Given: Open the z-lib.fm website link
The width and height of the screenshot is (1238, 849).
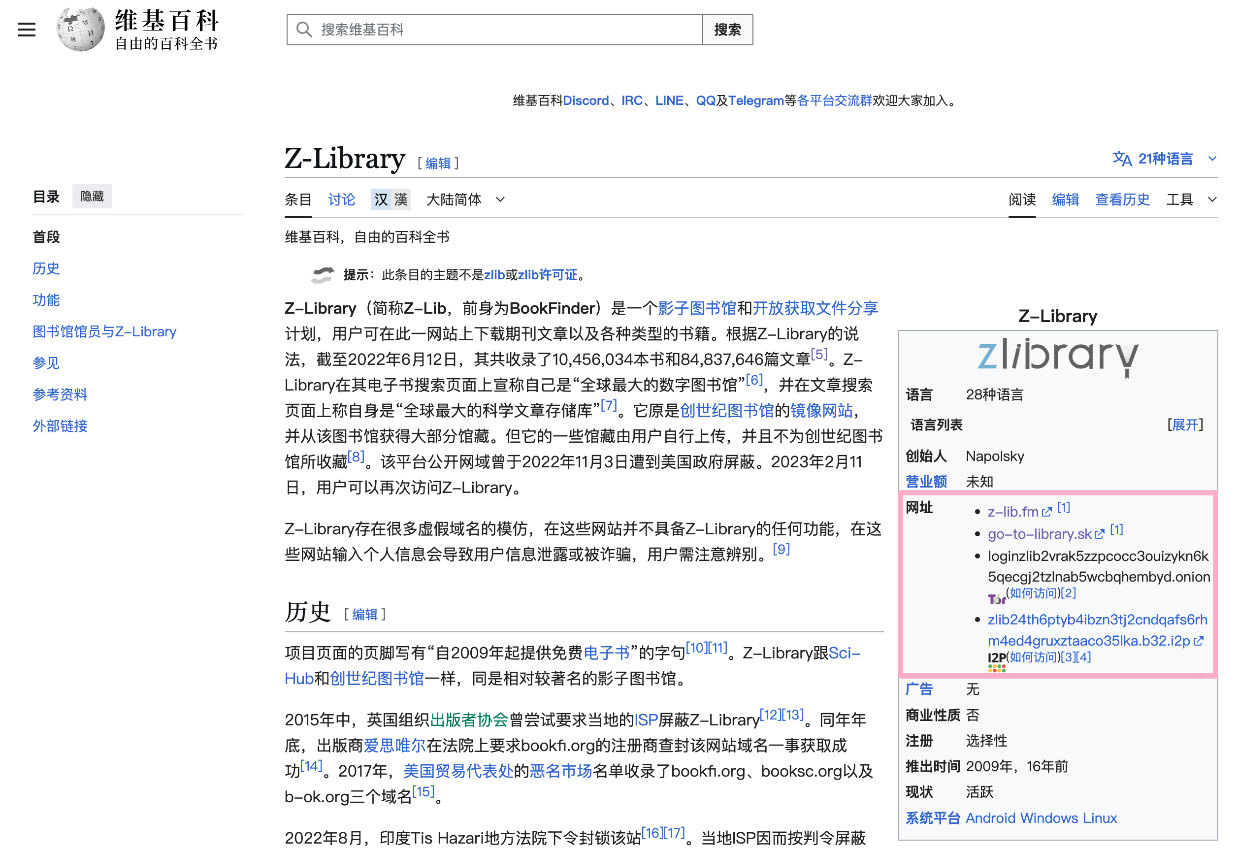Looking at the screenshot, I should click(x=1012, y=512).
